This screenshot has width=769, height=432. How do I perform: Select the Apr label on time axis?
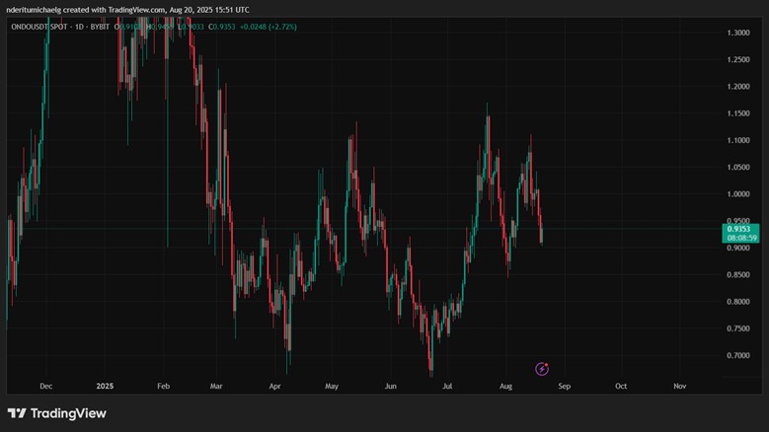click(274, 386)
